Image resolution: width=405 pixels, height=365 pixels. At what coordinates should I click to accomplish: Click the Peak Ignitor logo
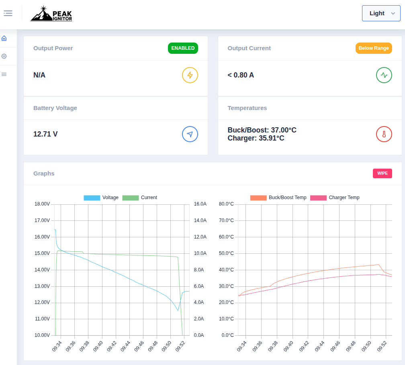point(51,14)
